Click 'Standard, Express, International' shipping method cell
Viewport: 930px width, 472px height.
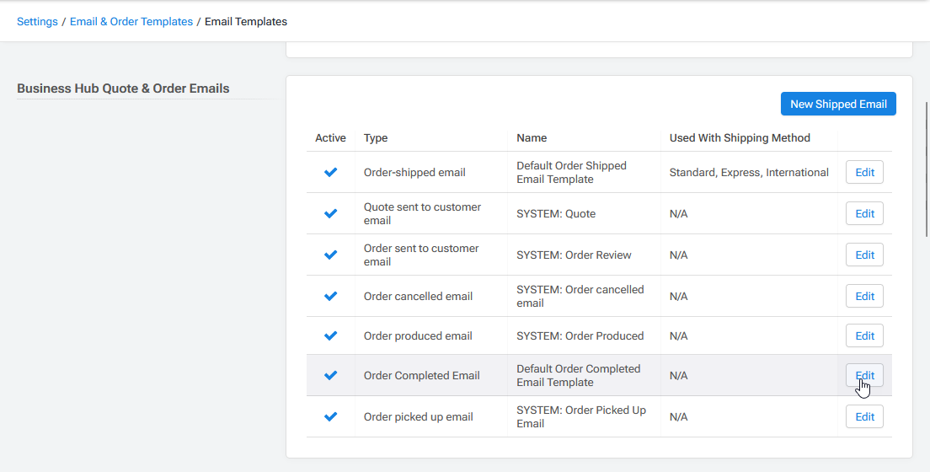point(749,172)
